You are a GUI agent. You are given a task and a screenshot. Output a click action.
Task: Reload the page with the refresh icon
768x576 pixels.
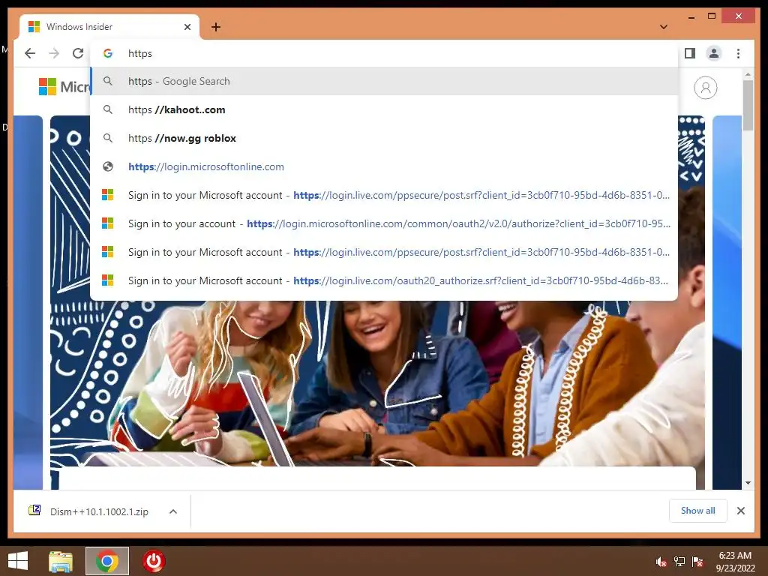point(78,53)
